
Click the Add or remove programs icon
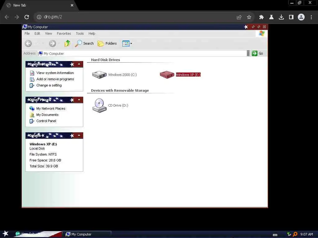coord(32,79)
